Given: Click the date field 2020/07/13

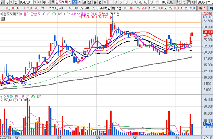Looking at the screenshot, I should pos(205,2).
